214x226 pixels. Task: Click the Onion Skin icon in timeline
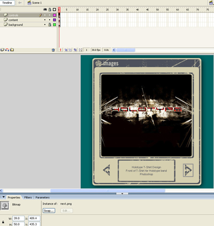pyautogui.click(x=66, y=50)
